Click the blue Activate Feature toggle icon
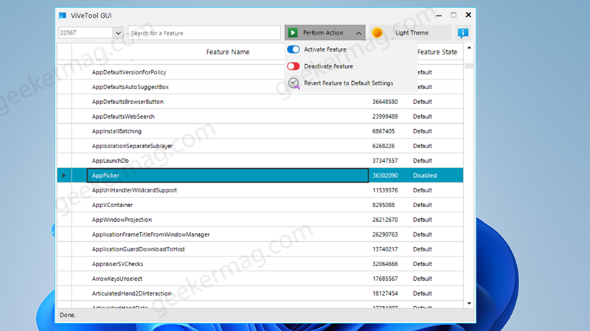Screen dimensions: 590x331 tap(294, 49)
